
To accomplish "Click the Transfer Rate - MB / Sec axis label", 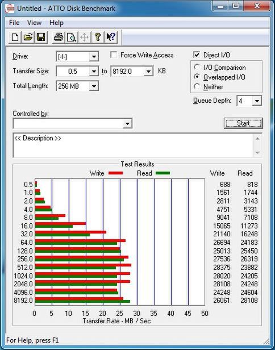I will tap(116, 321).
